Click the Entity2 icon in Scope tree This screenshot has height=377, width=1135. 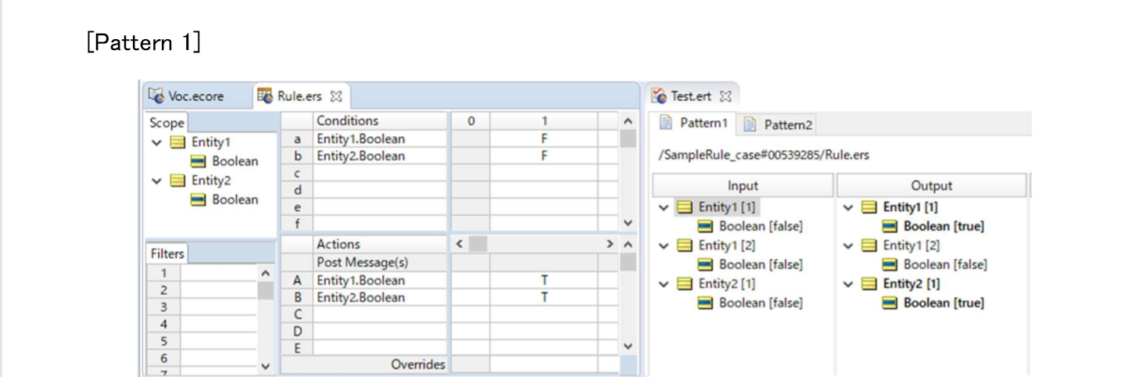178,181
